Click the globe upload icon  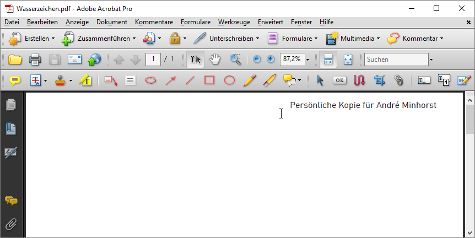coord(94,59)
